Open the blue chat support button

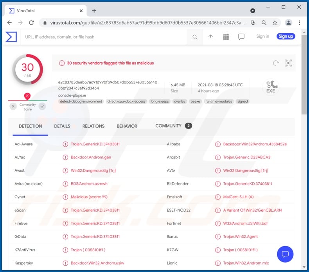(285, 254)
